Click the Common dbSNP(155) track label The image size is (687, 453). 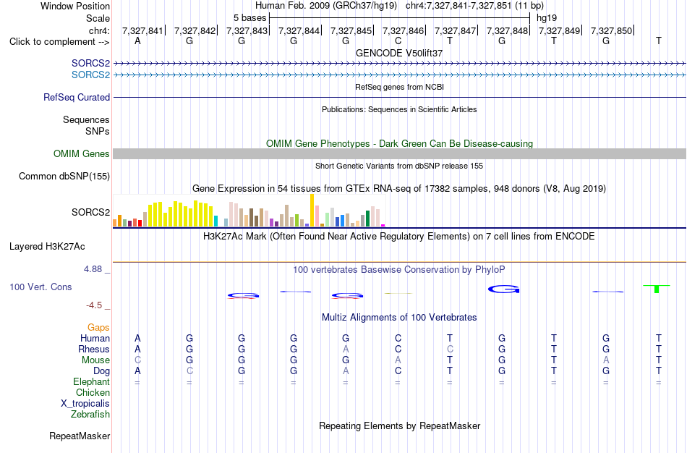point(64,176)
